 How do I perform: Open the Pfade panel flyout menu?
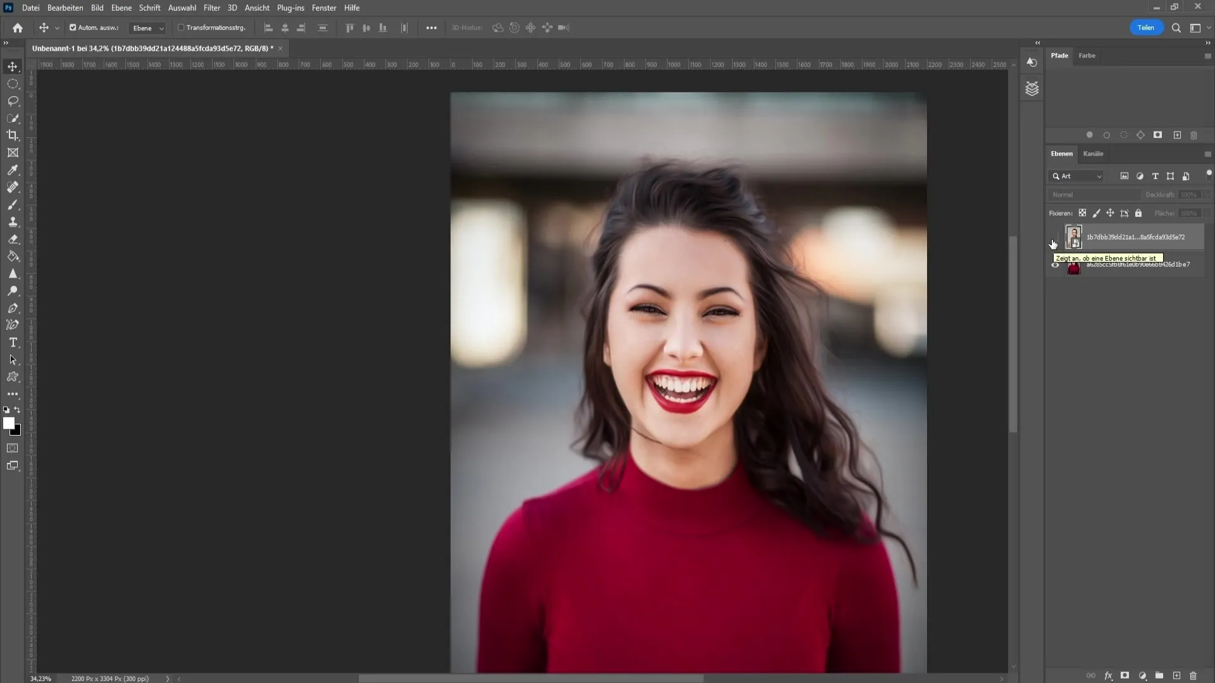click(x=1207, y=56)
